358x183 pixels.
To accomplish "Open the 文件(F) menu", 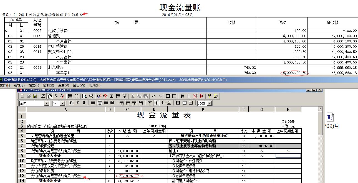I will coord(5,85).
